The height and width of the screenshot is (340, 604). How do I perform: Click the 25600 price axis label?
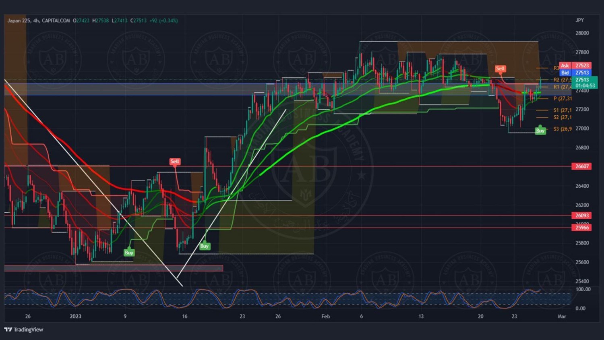point(582,262)
